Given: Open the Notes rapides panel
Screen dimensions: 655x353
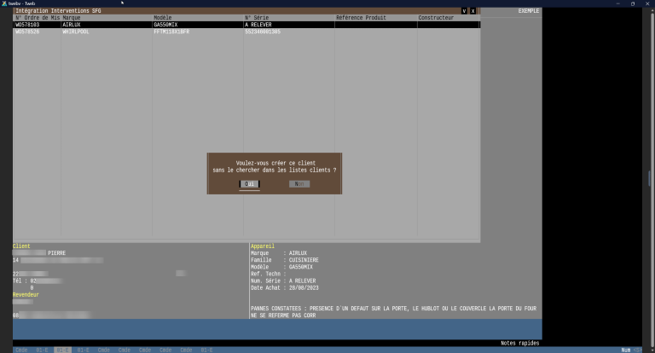Looking at the screenshot, I should (x=519, y=343).
